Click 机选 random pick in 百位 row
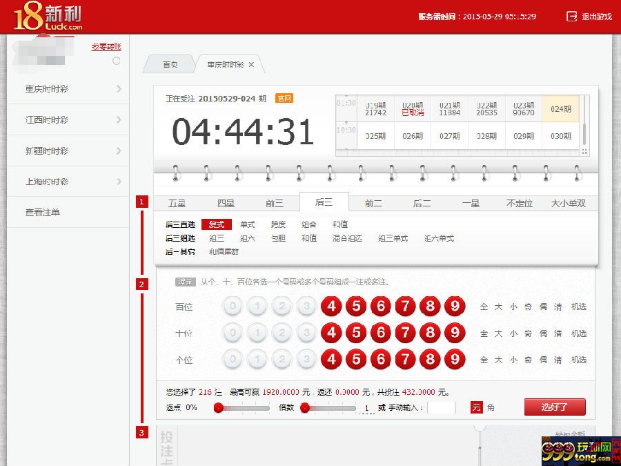Viewport: 621px width, 466px height. 579,307
